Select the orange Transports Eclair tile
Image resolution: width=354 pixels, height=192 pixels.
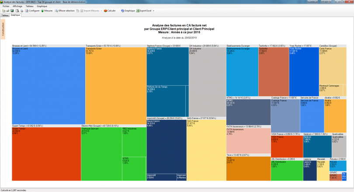116,86
